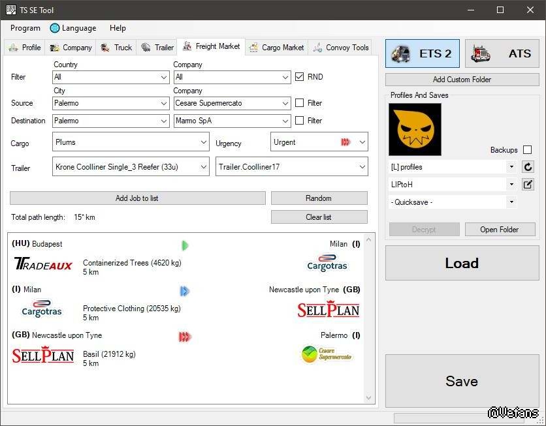The height and width of the screenshot is (426, 546).
Task: Click the Add Job to list button
Action: (x=137, y=198)
